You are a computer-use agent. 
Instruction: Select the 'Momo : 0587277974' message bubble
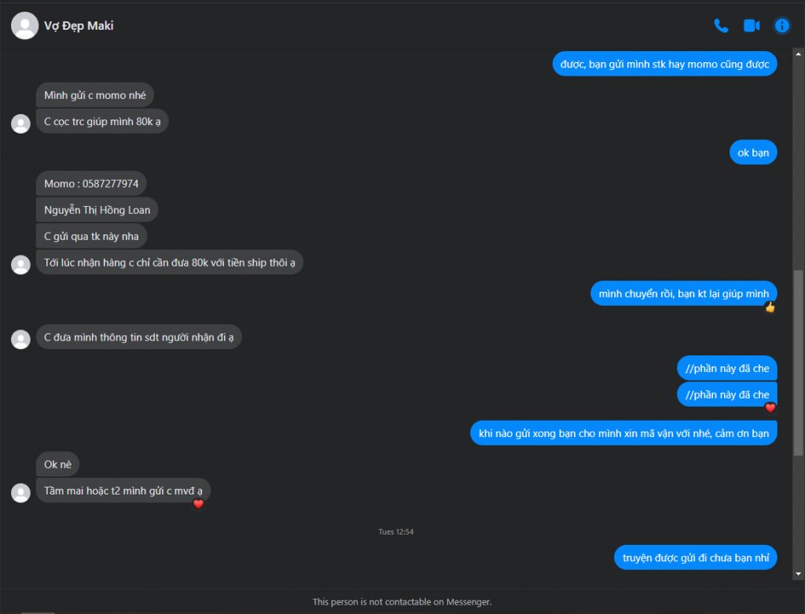click(x=91, y=184)
